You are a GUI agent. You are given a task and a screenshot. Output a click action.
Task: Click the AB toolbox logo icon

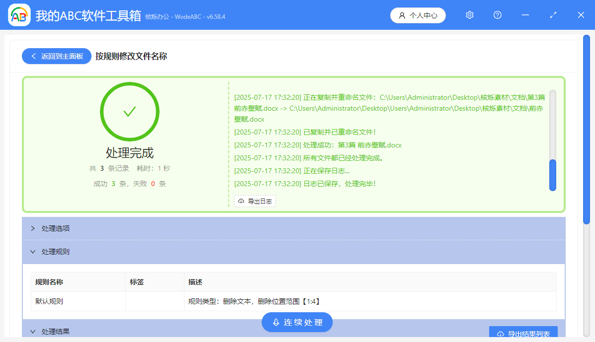point(19,15)
